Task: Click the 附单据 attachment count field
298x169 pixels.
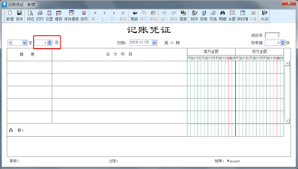Action: click(x=273, y=43)
